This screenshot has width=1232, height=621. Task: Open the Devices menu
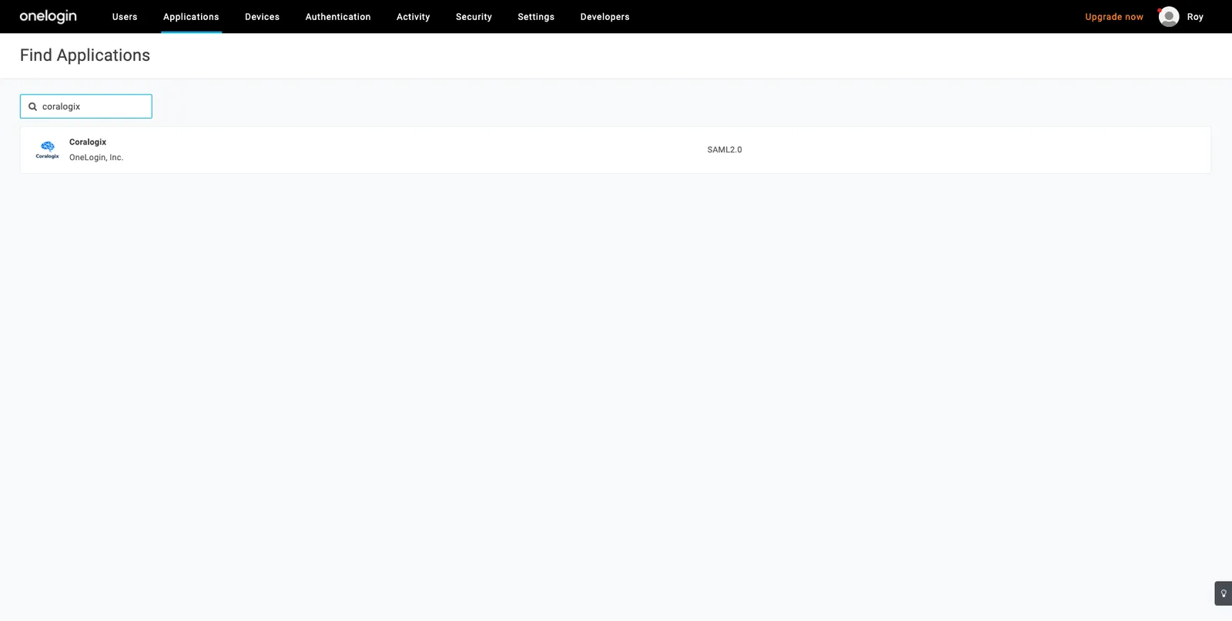262,17
